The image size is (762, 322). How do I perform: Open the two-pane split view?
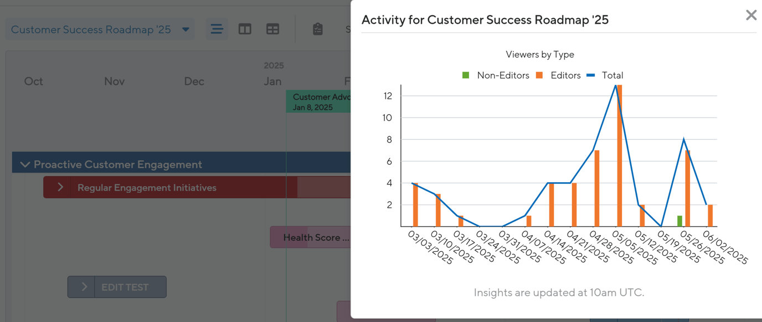click(x=245, y=29)
